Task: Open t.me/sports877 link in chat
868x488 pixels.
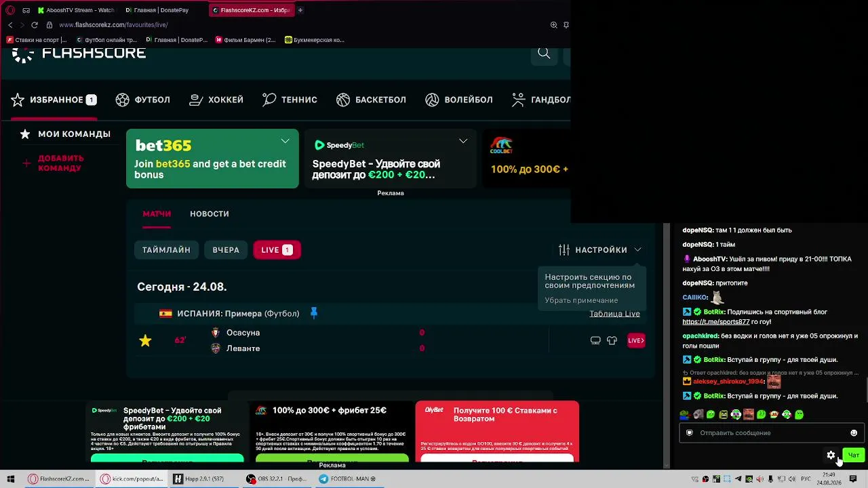Action: [716, 322]
